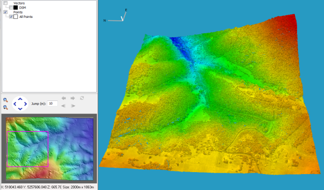Click the grayed right triangle playback button

(x=73, y=106)
